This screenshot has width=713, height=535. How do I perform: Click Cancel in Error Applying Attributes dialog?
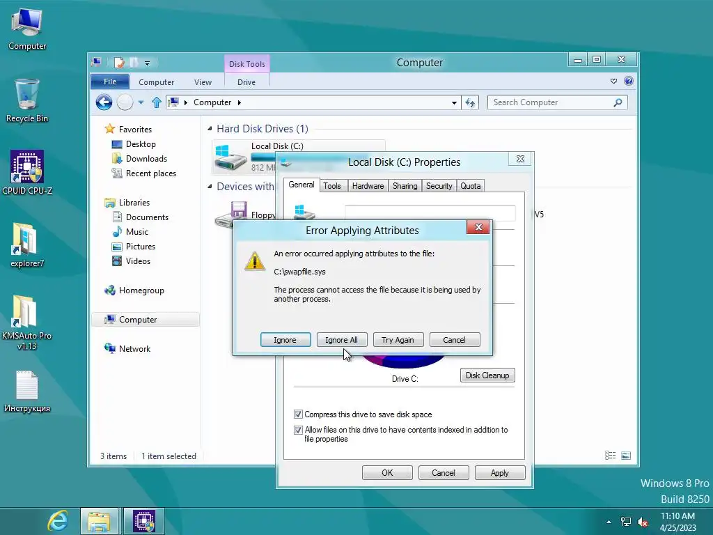point(454,340)
